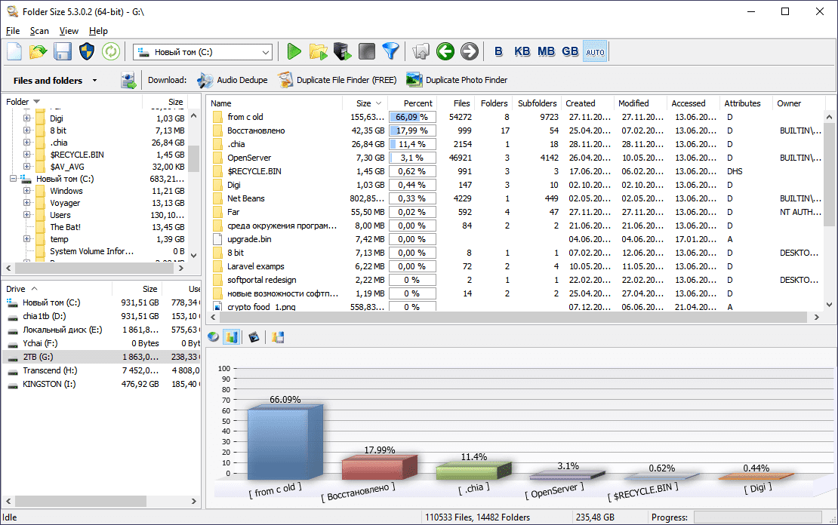The image size is (838, 525).
Task: Click the blue-yellow shield icon
Action: (x=87, y=52)
